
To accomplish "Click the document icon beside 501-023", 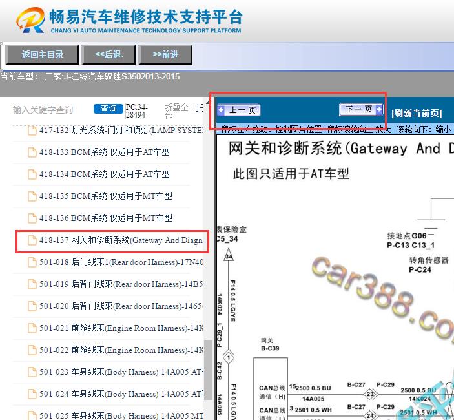I will pos(32,372).
